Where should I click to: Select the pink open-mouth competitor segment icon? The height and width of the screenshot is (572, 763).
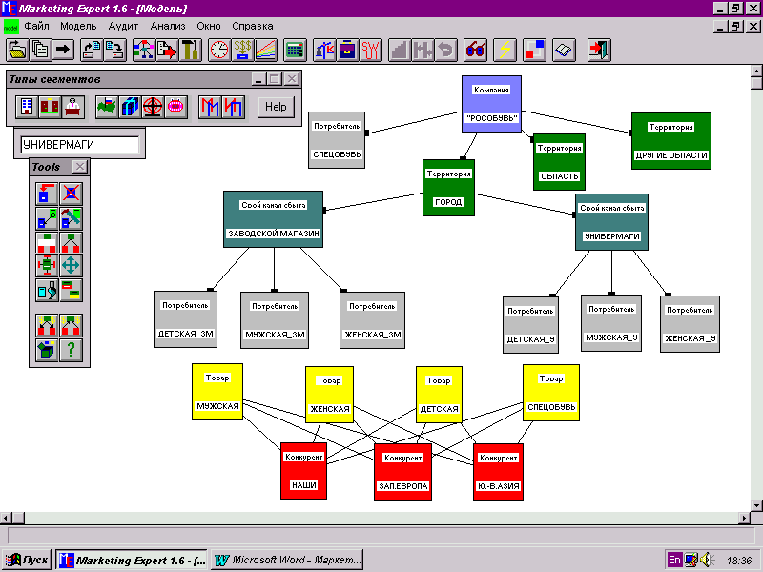click(x=175, y=107)
